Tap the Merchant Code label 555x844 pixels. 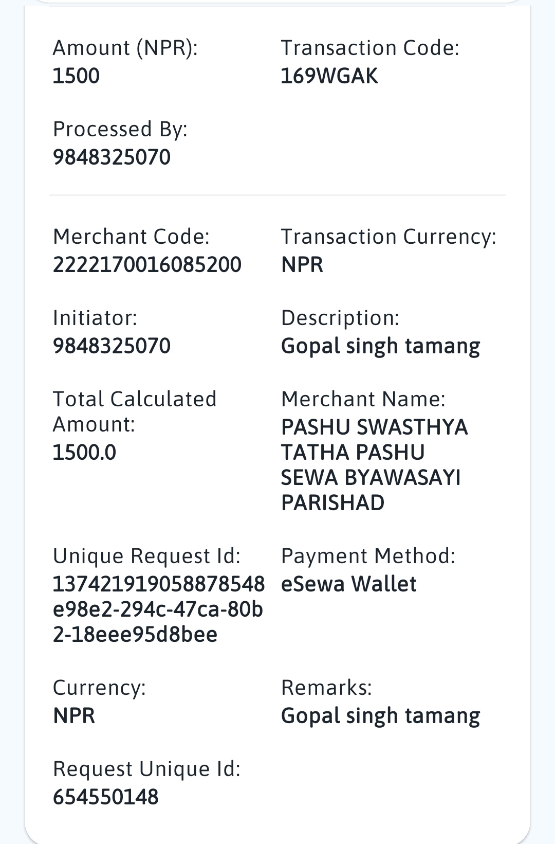[132, 237]
